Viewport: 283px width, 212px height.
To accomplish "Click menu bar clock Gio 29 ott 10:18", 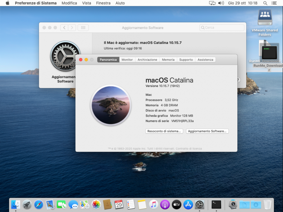I will 243,3.
